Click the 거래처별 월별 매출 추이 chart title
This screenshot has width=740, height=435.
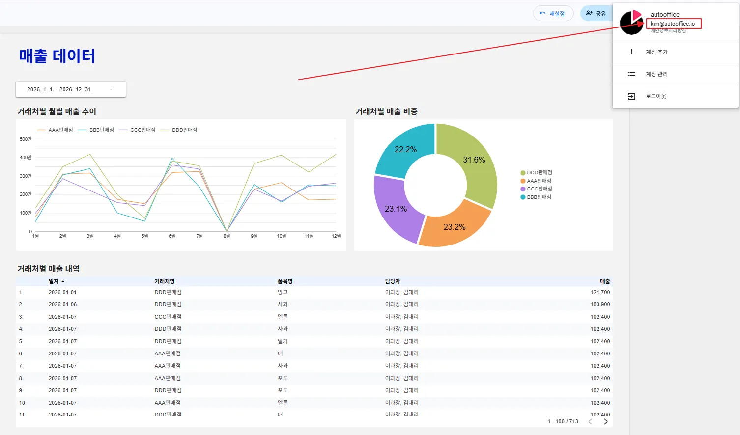click(x=57, y=111)
